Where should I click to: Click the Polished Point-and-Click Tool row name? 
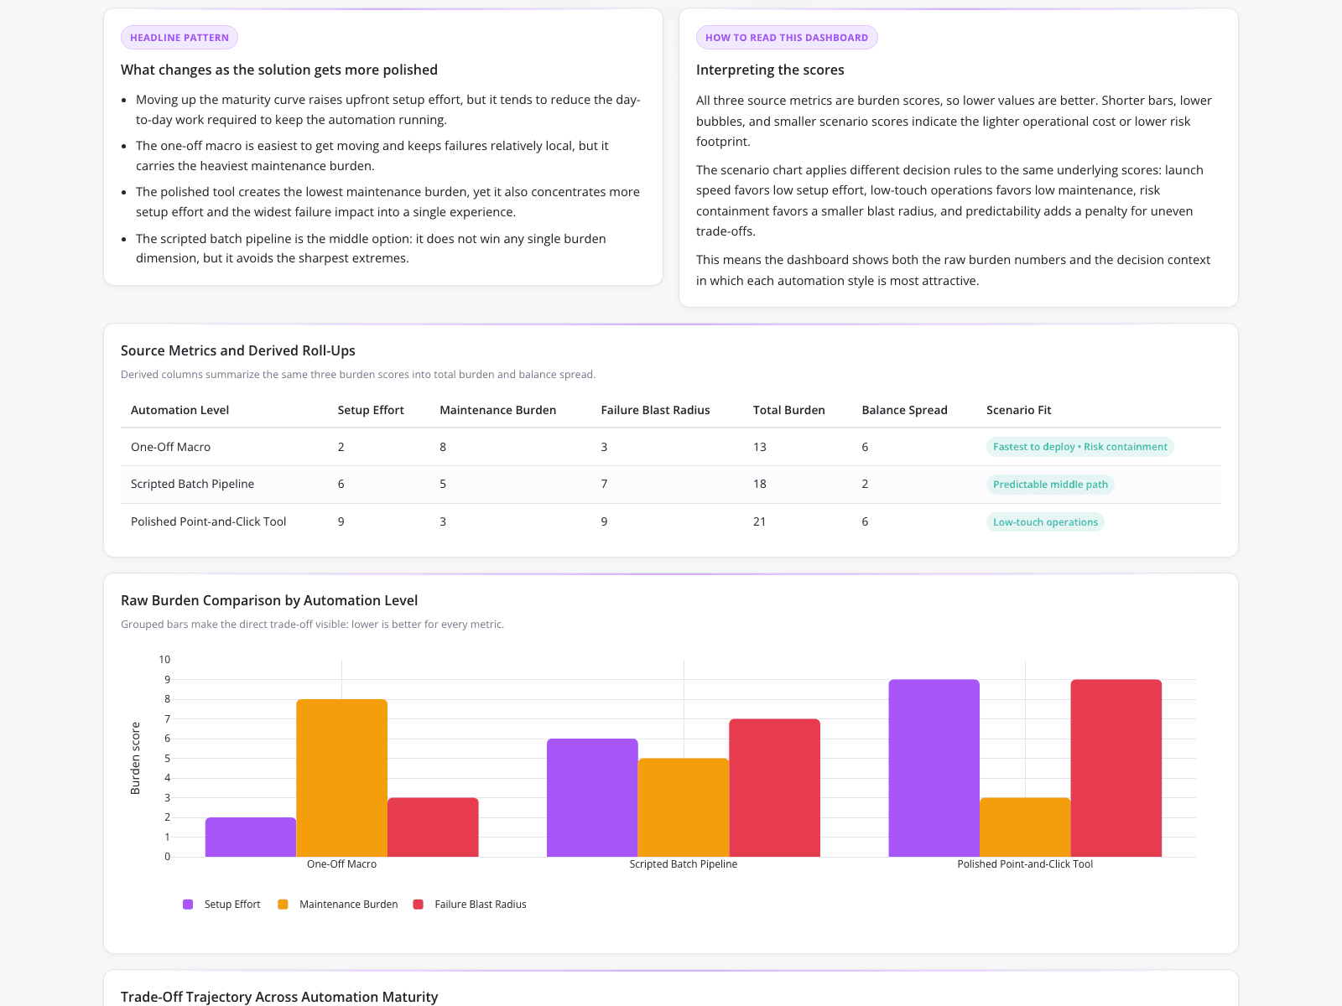[208, 521]
